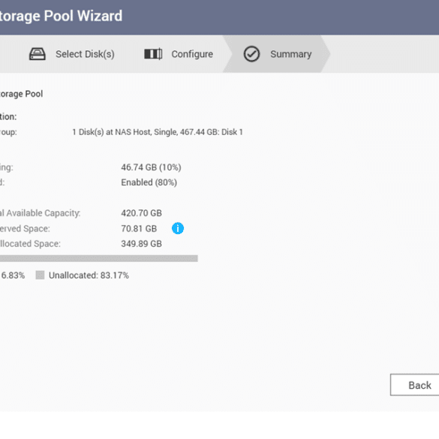Viewport: 439px width, 439px height.
Task: Click the RAID group description with Disk 1
Action: pyautogui.click(x=158, y=132)
